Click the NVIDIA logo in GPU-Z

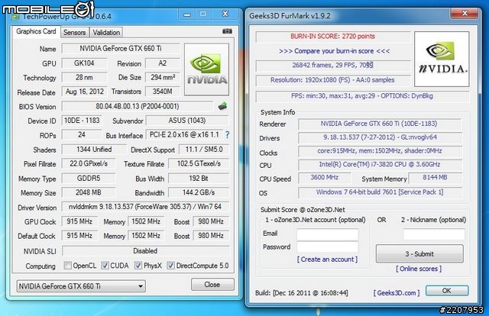click(x=207, y=69)
